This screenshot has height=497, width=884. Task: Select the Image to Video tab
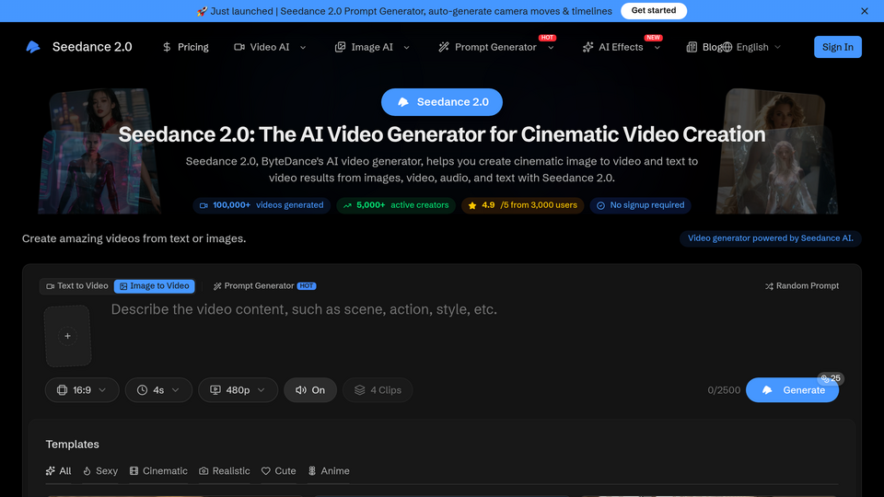pos(155,286)
